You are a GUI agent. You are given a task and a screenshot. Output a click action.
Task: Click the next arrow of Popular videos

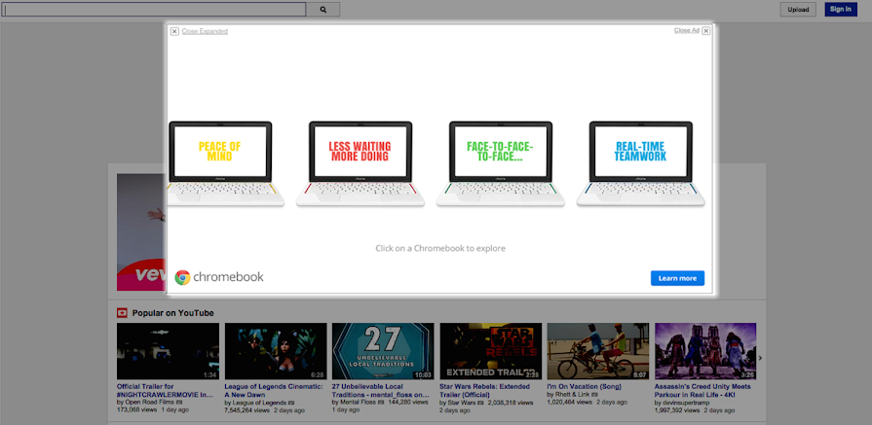tap(760, 358)
